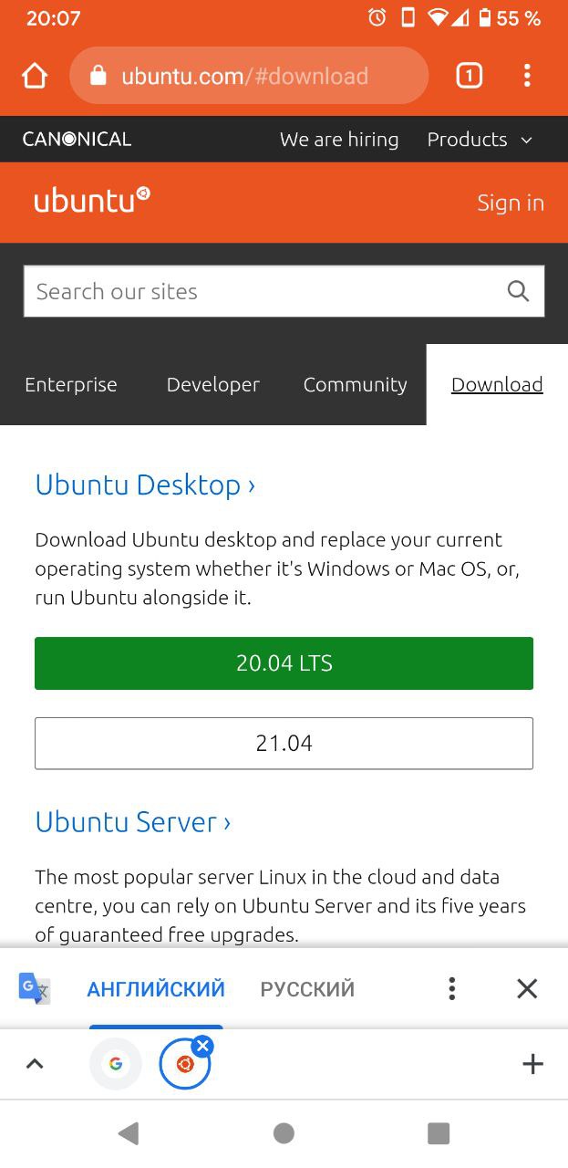This screenshot has height=1168, width=568.
Task: Tap the Sign in link
Action: pos(511,203)
